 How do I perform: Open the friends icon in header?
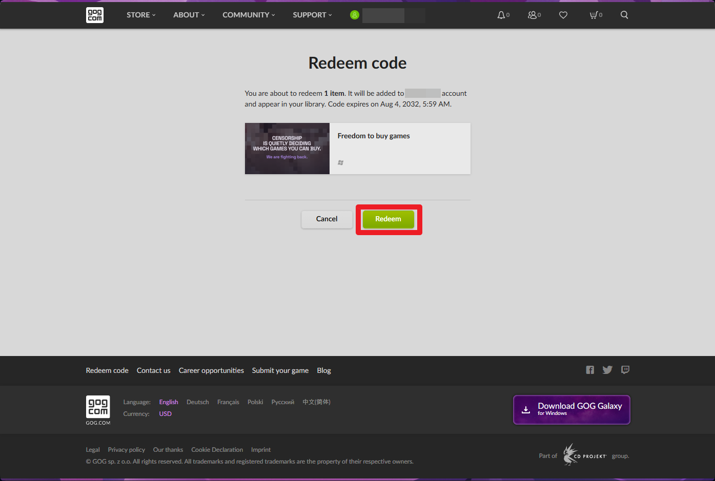point(533,15)
